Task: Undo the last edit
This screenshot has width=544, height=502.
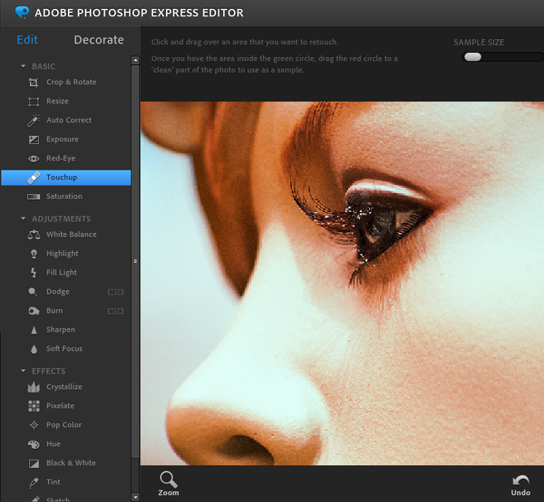Action: [x=520, y=486]
